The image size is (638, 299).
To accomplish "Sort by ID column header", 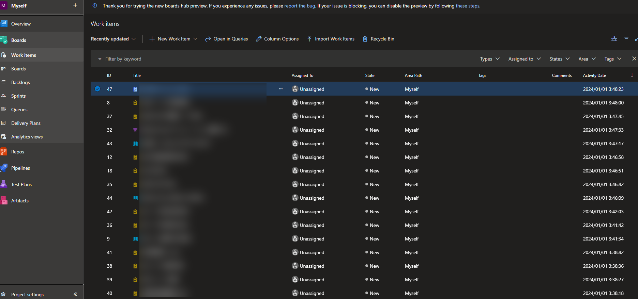I will pyautogui.click(x=109, y=76).
